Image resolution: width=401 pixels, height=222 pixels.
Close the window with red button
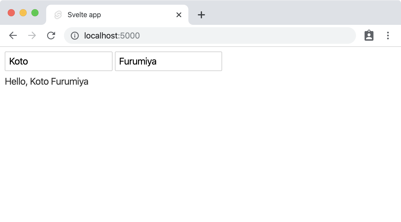click(11, 13)
